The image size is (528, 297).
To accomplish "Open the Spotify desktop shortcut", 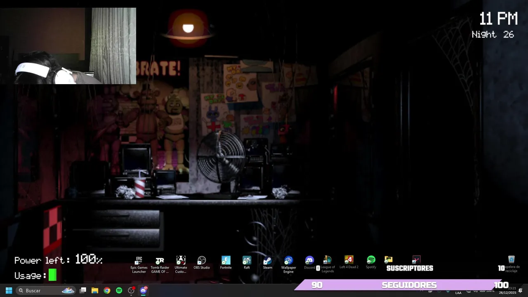I will click(x=371, y=262).
